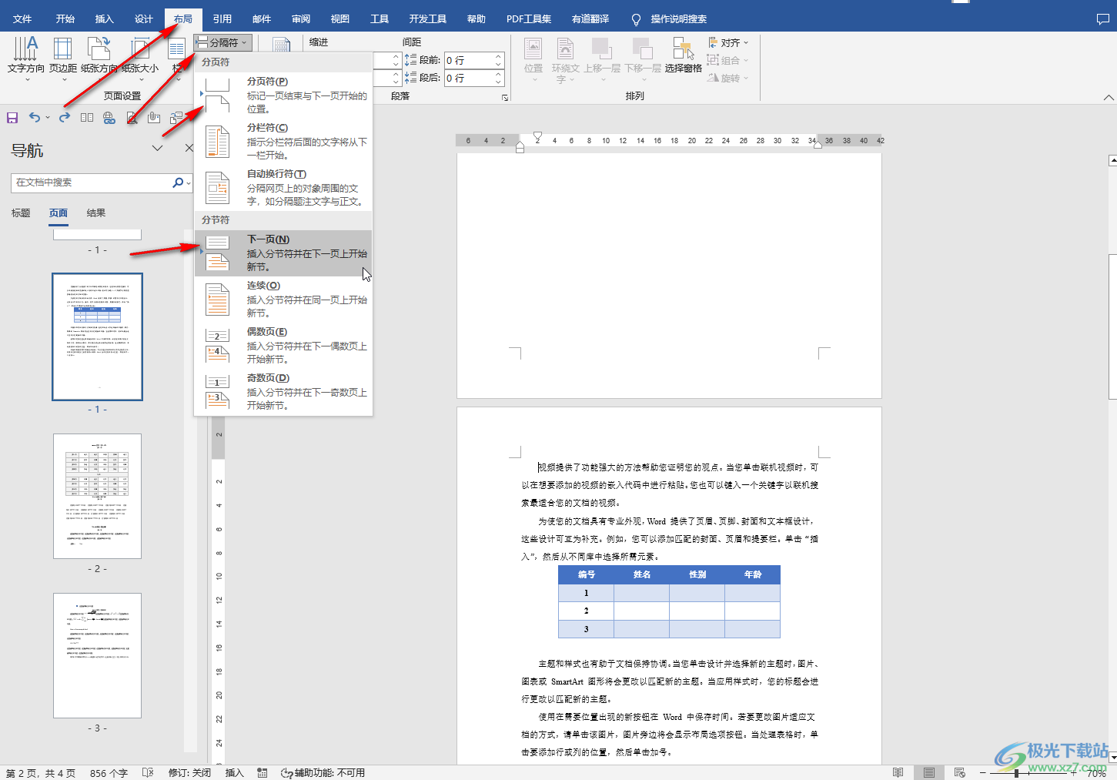Click the save icon in quick access toolbar

coord(12,118)
